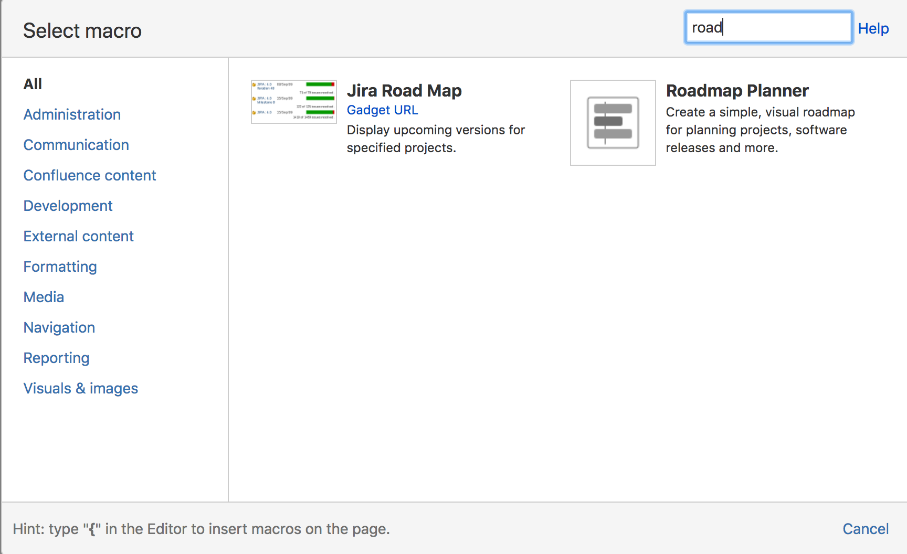Click the Jira Road Map macro preview image
Viewport: 907px width, 554px height.
click(293, 101)
